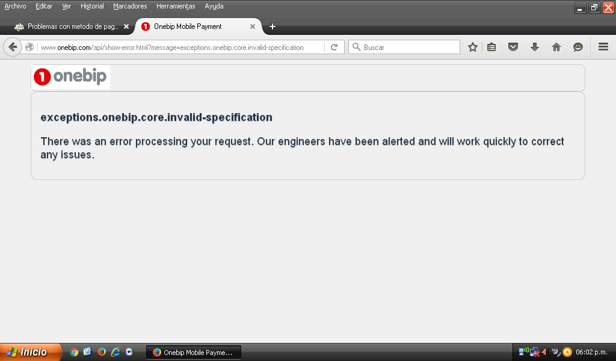Open the Ver menu
The height and width of the screenshot is (361, 616).
66,6
